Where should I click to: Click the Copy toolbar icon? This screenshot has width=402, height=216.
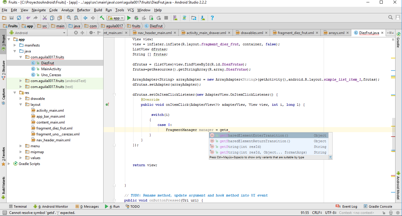tap(52, 18)
